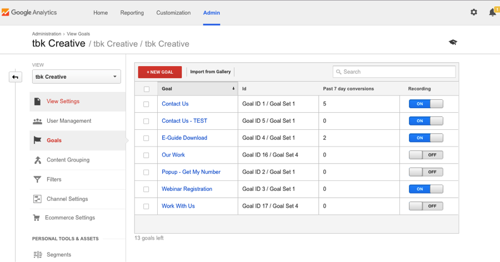Open the settings gear icon
Screen dimensions: 500x262
[474, 12]
